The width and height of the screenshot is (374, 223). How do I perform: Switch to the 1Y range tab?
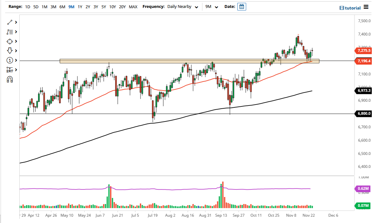click(80, 6)
